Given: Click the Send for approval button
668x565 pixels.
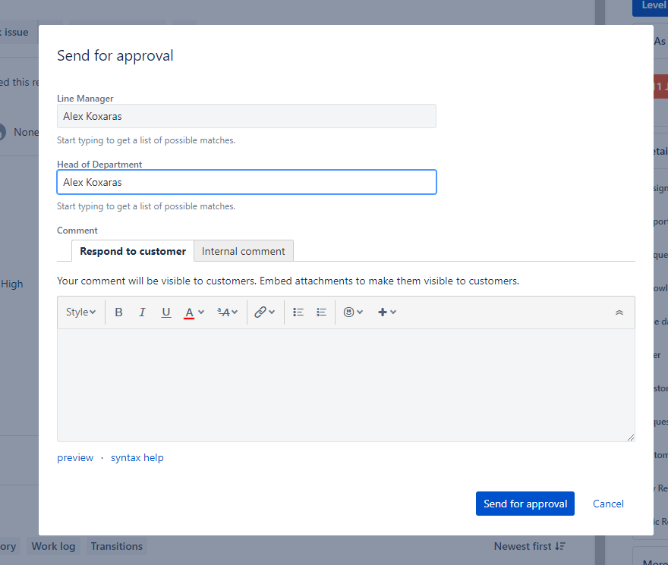Looking at the screenshot, I should (525, 504).
